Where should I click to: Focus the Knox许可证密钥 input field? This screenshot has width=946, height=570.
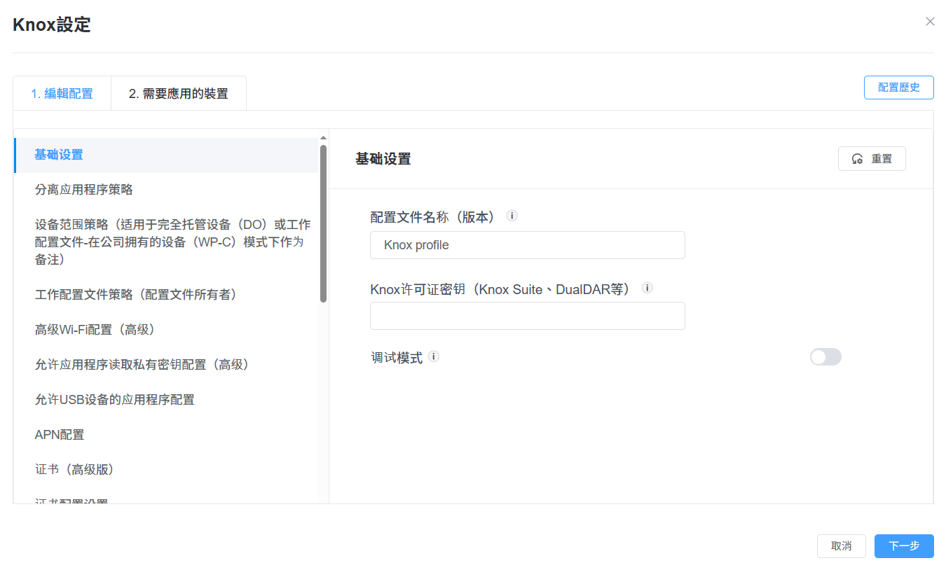click(x=528, y=316)
